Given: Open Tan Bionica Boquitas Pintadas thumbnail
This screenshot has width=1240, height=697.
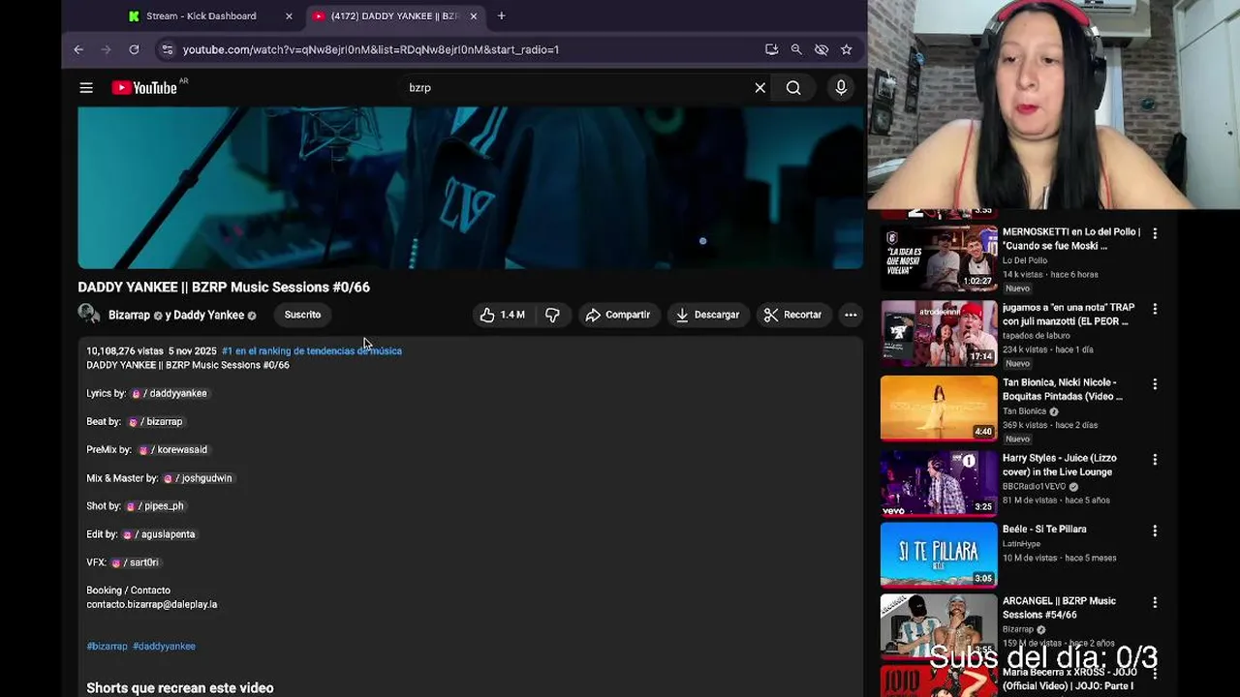Looking at the screenshot, I should coord(939,409).
